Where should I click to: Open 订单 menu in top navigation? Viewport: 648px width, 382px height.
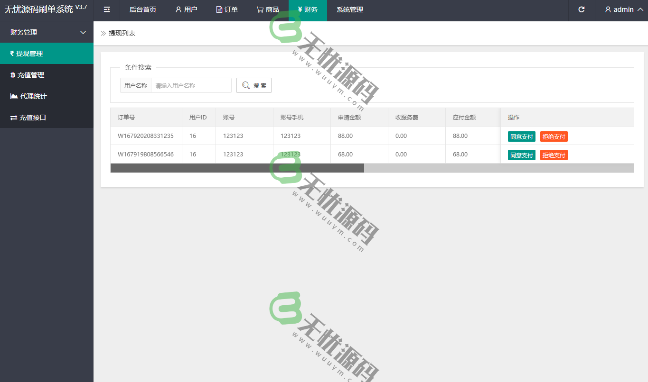click(x=227, y=9)
